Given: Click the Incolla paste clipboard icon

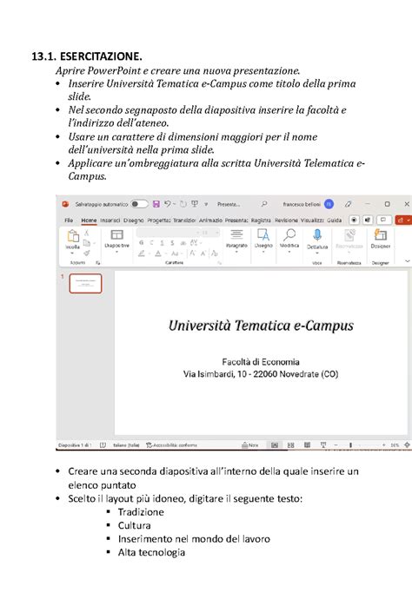Looking at the screenshot, I should [x=73, y=236].
